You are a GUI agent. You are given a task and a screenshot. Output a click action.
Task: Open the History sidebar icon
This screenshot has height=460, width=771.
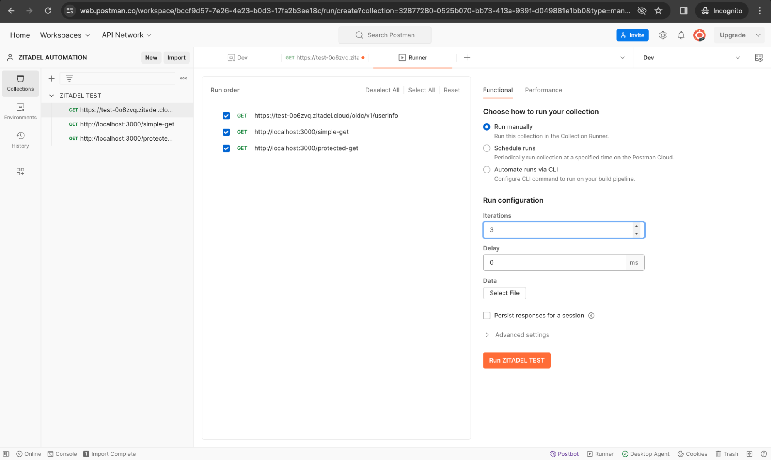[x=20, y=140]
